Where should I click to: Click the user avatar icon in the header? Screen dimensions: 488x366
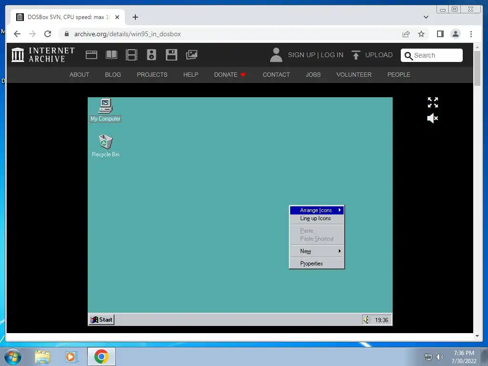point(276,55)
